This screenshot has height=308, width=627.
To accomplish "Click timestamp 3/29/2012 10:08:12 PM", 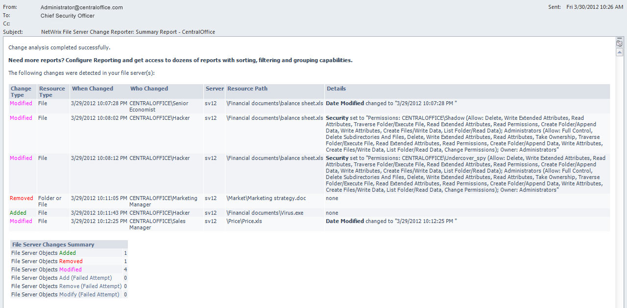I will pyautogui.click(x=99, y=158).
